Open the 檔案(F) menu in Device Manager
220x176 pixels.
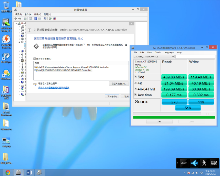(19, 14)
